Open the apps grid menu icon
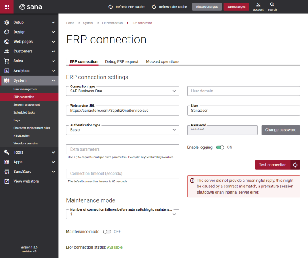 point(7,7)
